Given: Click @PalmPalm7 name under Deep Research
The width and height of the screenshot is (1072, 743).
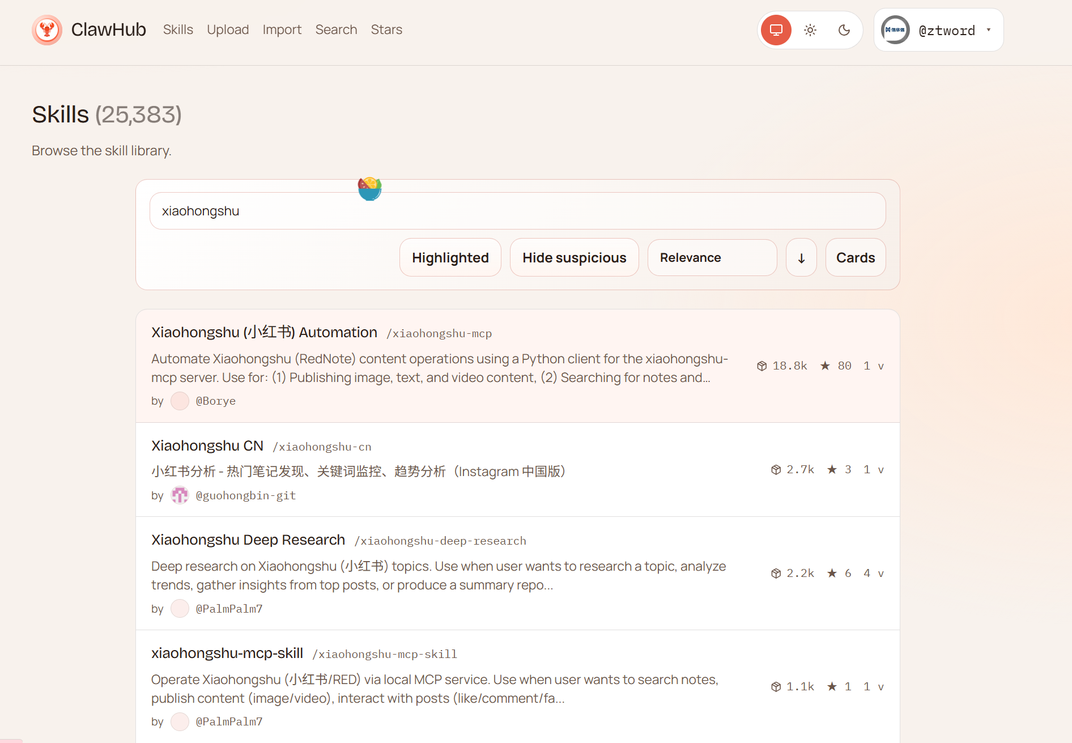Looking at the screenshot, I should tap(229, 609).
